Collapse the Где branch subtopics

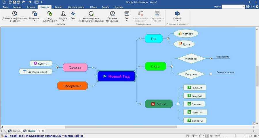click(168, 39)
